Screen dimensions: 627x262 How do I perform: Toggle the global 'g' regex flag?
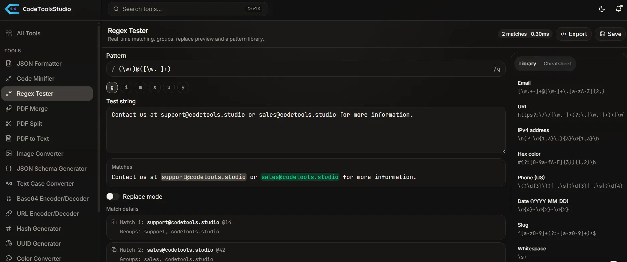tap(112, 87)
